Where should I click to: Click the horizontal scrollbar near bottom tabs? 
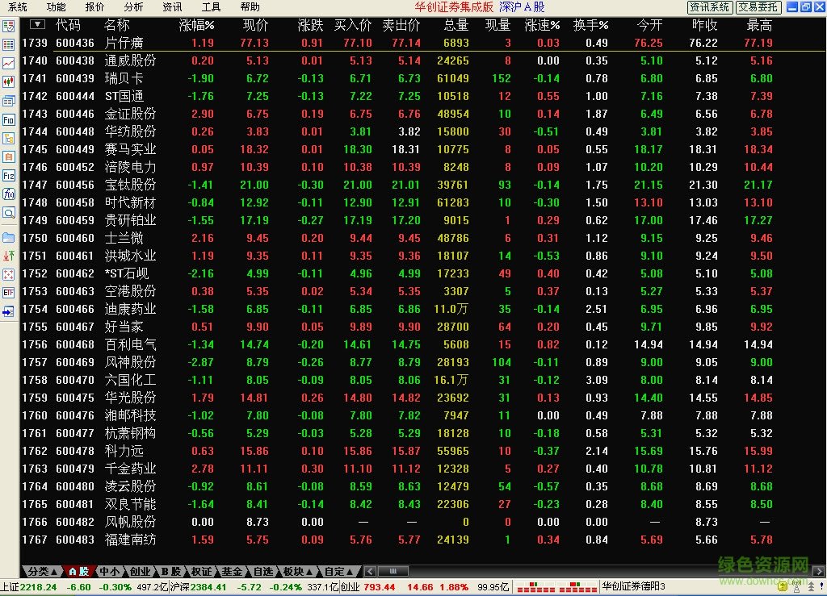[x=393, y=570]
